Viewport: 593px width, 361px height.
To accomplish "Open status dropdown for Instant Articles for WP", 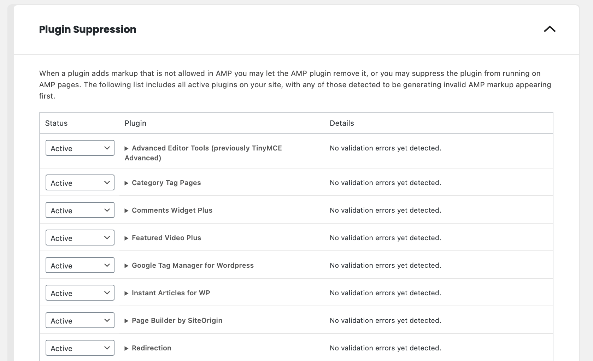I will pos(80,293).
